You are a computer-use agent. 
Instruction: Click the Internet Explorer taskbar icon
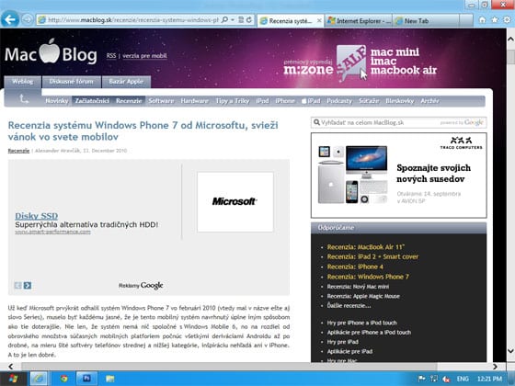pyautogui.click(x=39, y=379)
